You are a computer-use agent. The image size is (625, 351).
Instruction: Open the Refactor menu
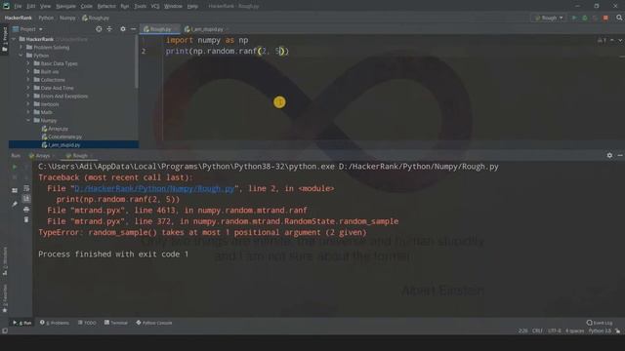coord(106,7)
